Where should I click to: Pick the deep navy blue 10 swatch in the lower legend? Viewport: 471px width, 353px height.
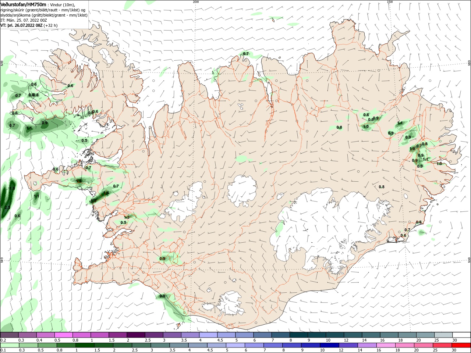point(329,345)
